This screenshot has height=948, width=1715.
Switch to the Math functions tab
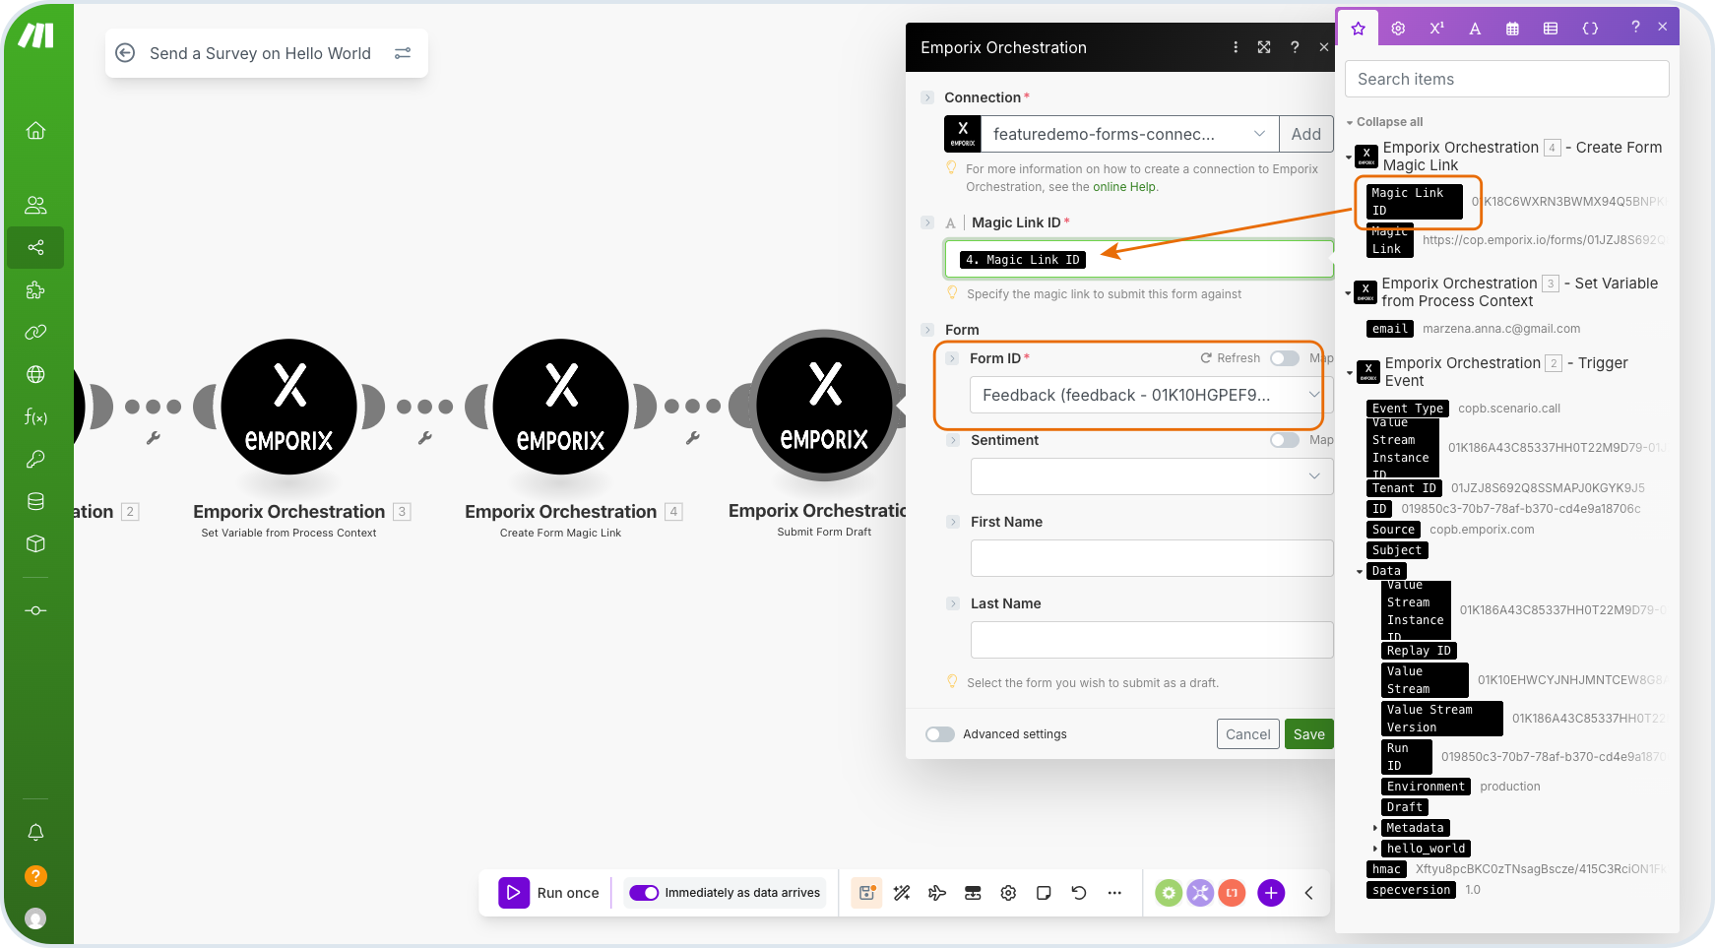(1436, 29)
